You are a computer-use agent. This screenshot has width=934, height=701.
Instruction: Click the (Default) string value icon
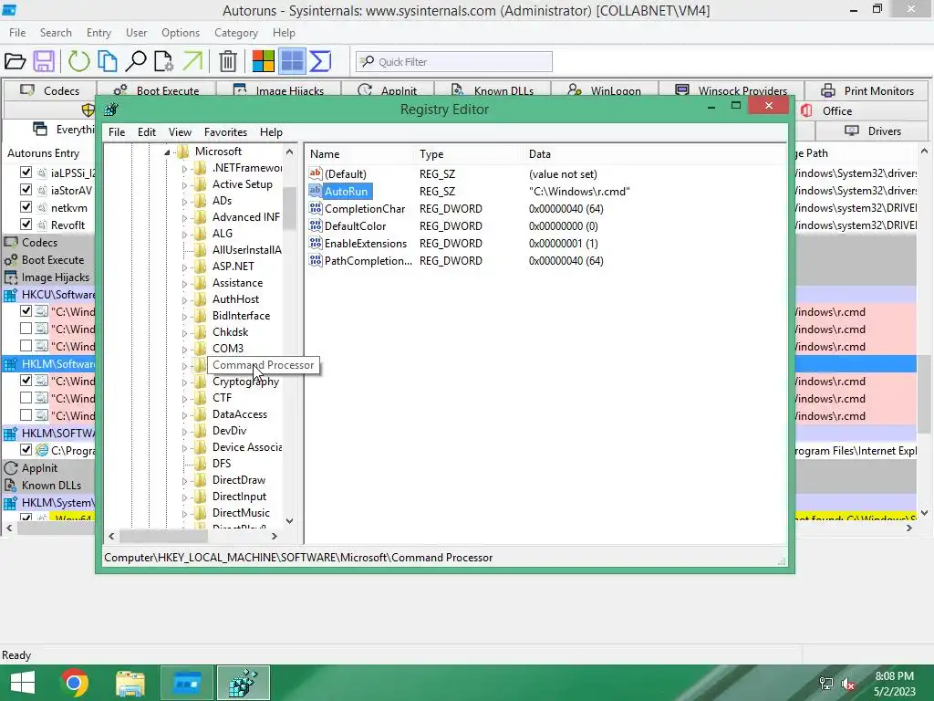pos(315,173)
